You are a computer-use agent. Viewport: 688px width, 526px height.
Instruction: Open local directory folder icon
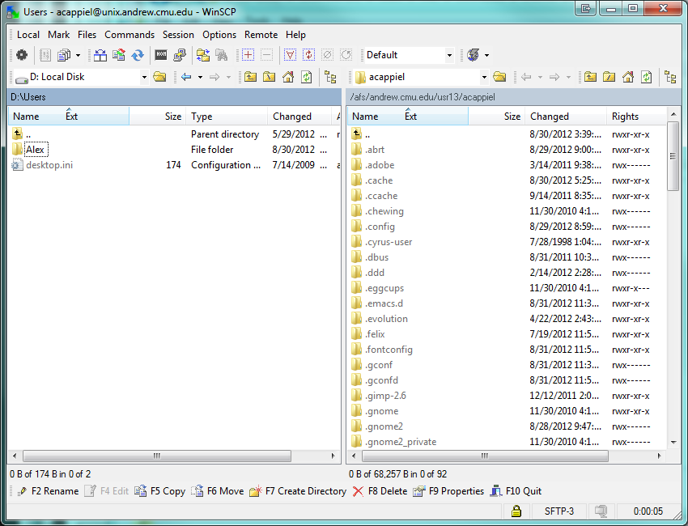click(x=159, y=77)
